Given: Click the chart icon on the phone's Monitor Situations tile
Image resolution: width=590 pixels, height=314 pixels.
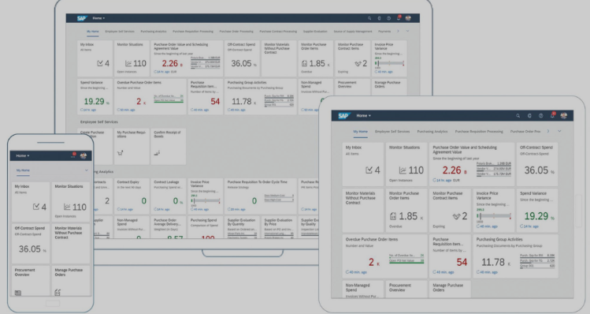Looking at the screenshot, I should 67,207.
